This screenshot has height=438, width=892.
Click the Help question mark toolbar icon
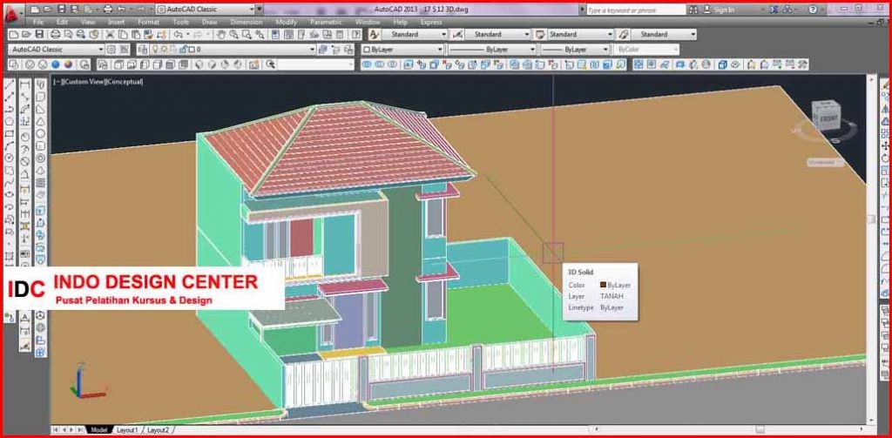(355, 35)
